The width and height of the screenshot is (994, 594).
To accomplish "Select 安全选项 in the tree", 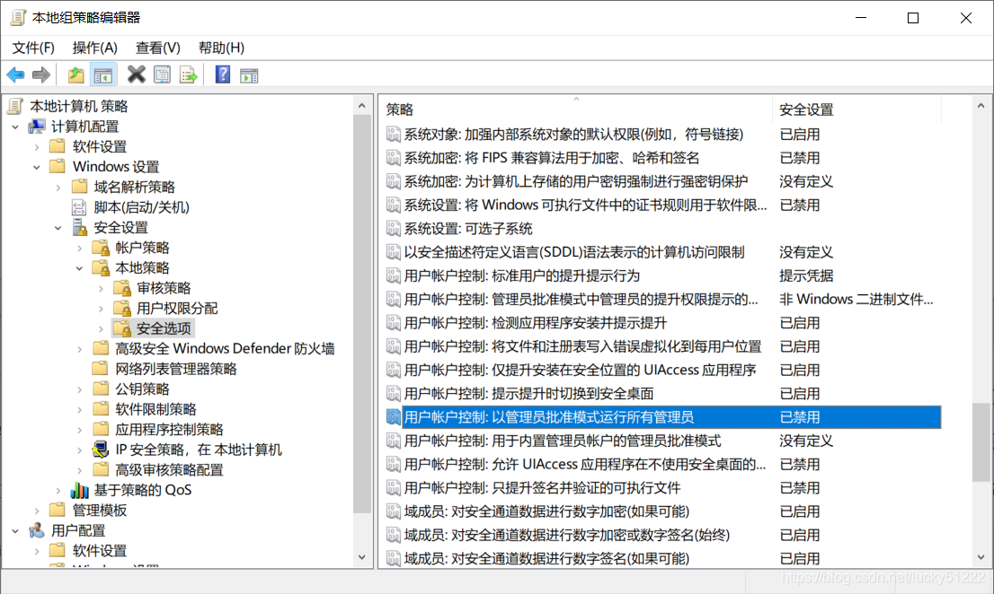I will (164, 328).
